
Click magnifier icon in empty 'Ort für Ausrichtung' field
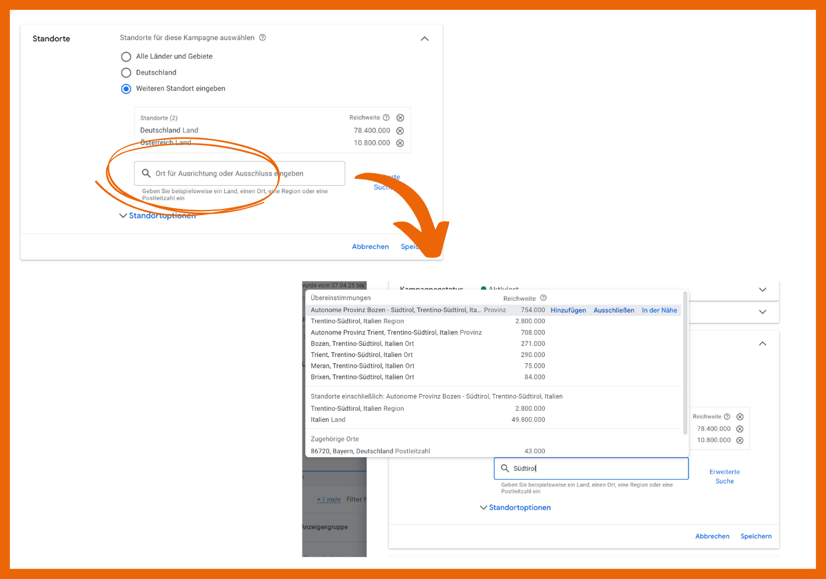coord(146,173)
